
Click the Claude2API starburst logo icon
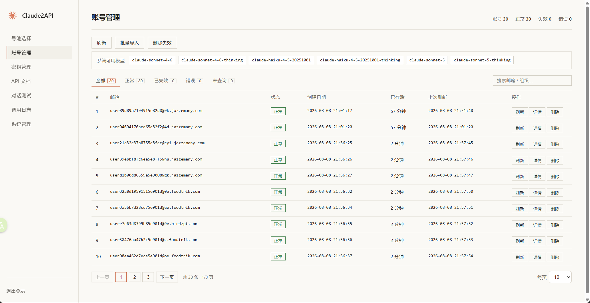pos(13,15)
